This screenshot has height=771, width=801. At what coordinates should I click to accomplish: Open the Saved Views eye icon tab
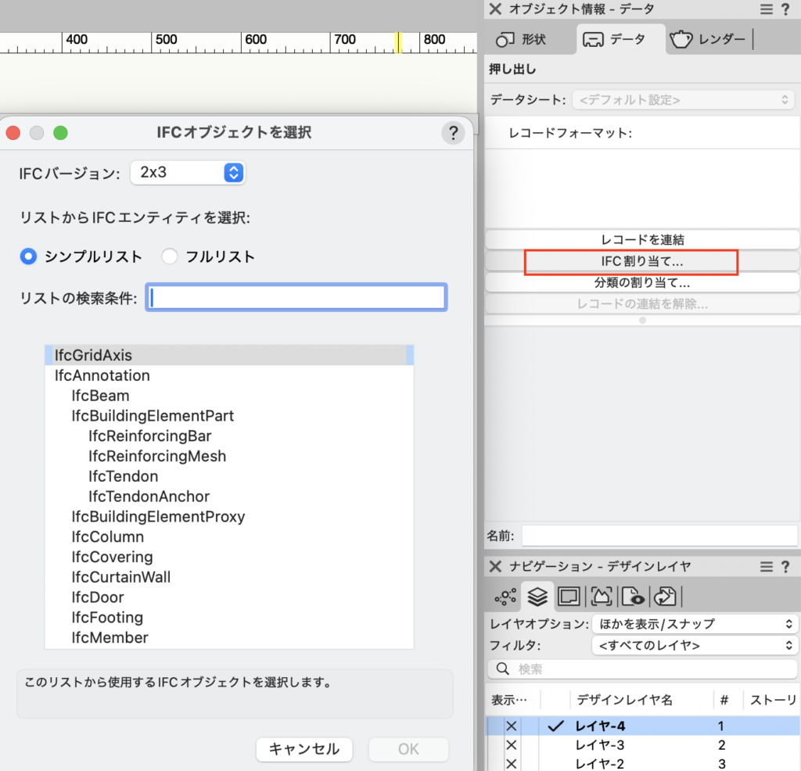pos(632,597)
